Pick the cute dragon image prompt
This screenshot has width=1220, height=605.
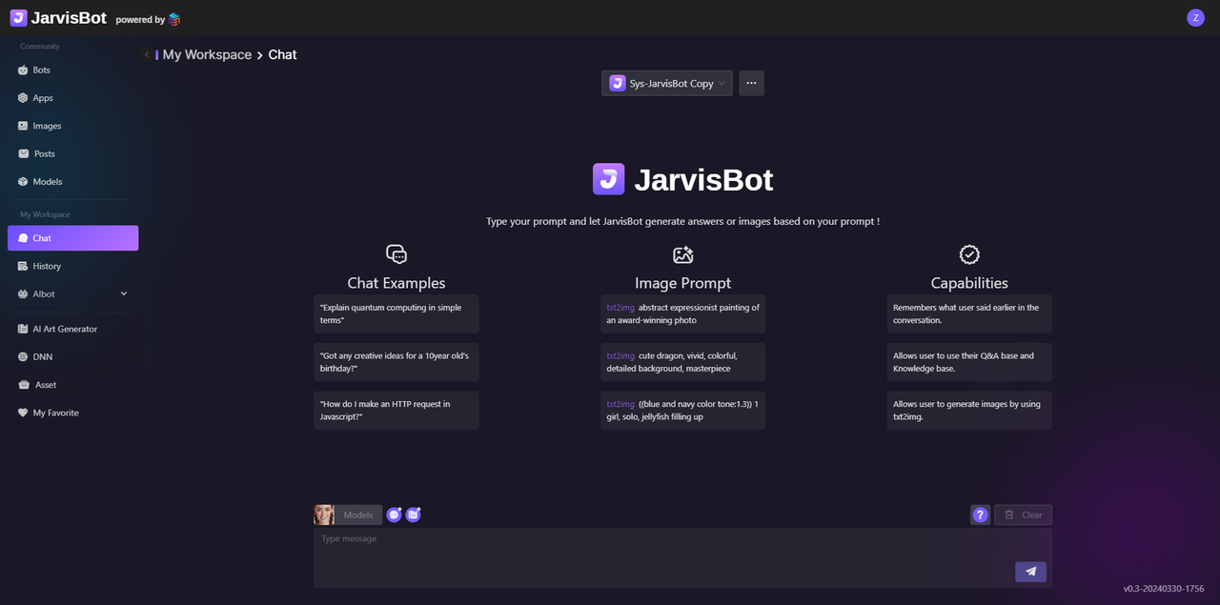[x=682, y=362]
